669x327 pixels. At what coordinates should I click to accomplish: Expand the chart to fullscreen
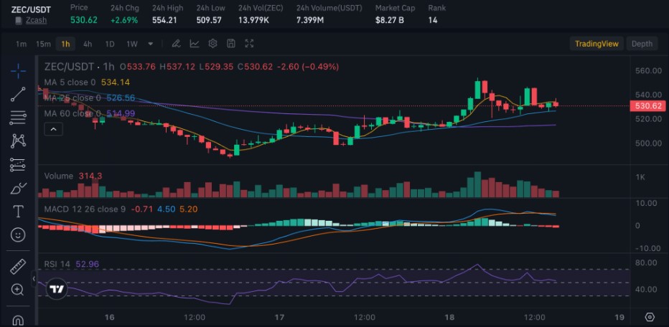249,44
